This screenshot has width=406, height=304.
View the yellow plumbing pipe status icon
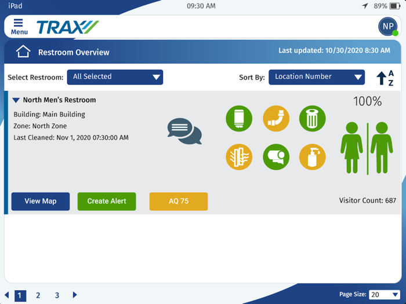[275, 119]
